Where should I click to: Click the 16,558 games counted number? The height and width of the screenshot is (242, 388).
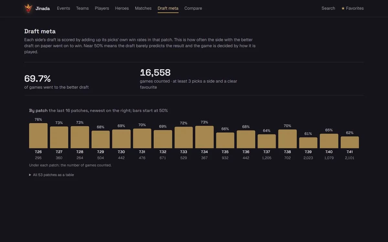point(155,72)
